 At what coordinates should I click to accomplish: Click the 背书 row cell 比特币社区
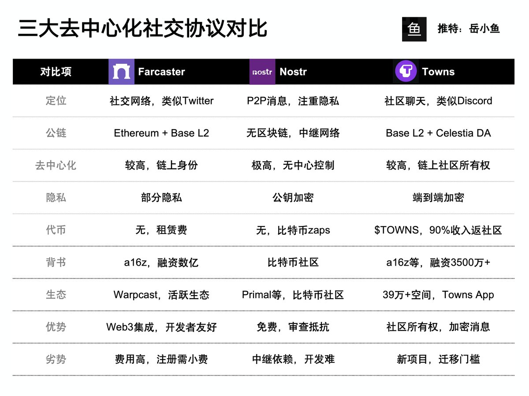tap(293, 263)
